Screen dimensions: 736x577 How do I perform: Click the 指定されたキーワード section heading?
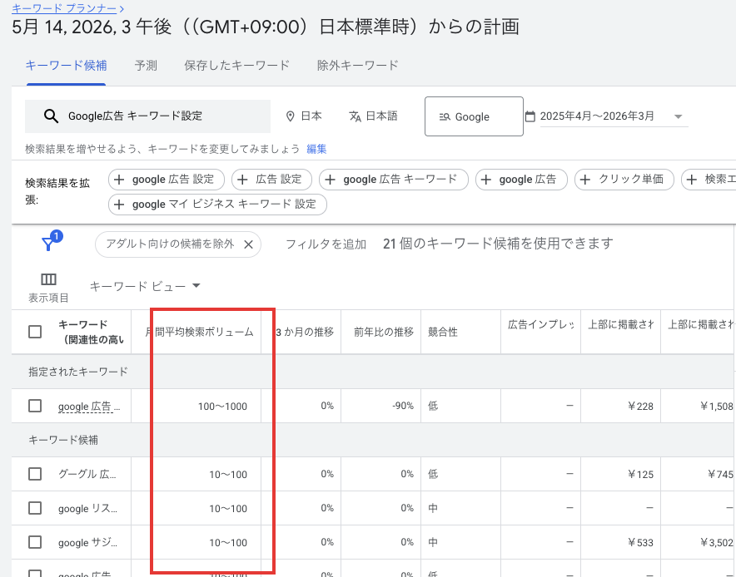click(78, 372)
